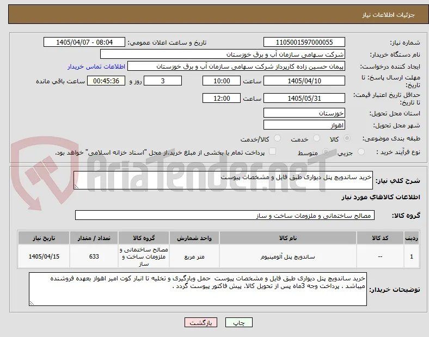Click the validity time field 12:00
Screen dimensions: 429x337
222,98
